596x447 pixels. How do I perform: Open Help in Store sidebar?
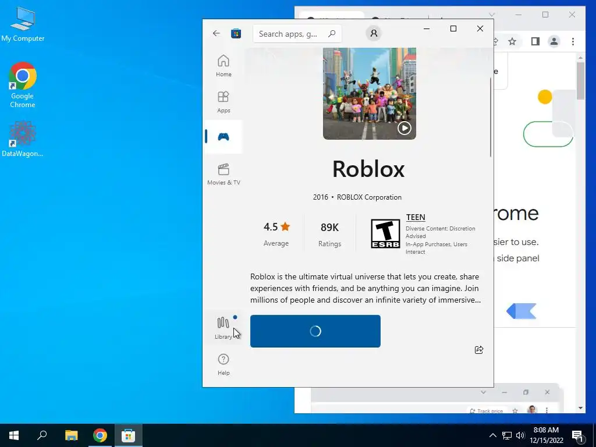click(x=223, y=364)
